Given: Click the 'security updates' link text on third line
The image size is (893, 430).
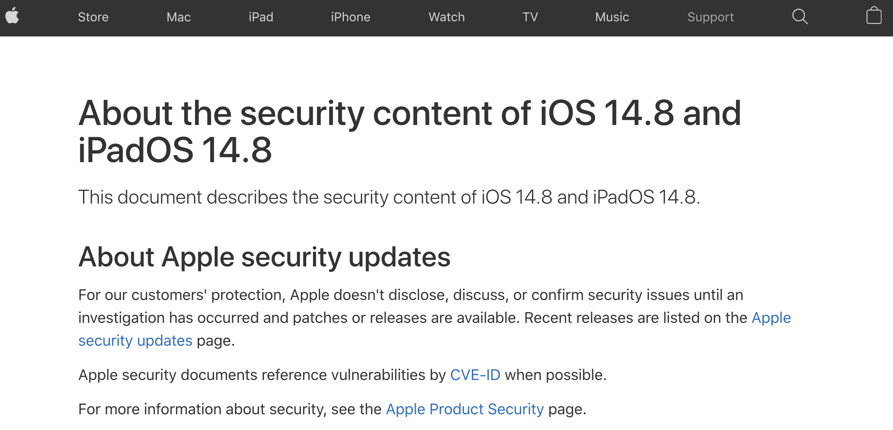Looking at the screenshot, I should (x=135, y=341).
